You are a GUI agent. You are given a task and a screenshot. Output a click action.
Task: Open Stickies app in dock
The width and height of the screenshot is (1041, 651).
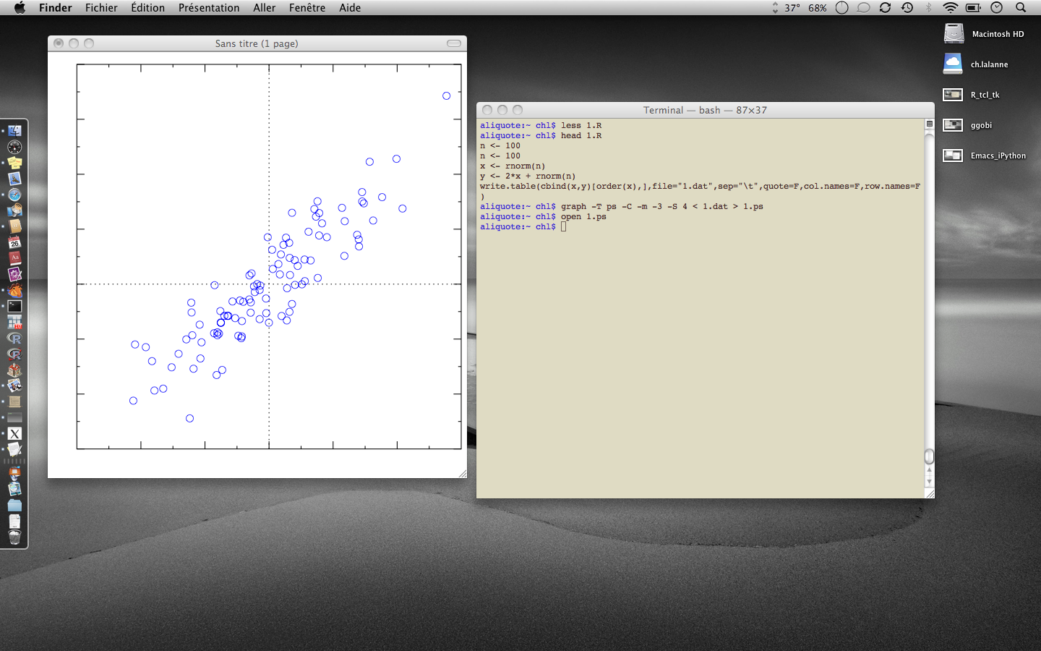[x=14, y=163]
